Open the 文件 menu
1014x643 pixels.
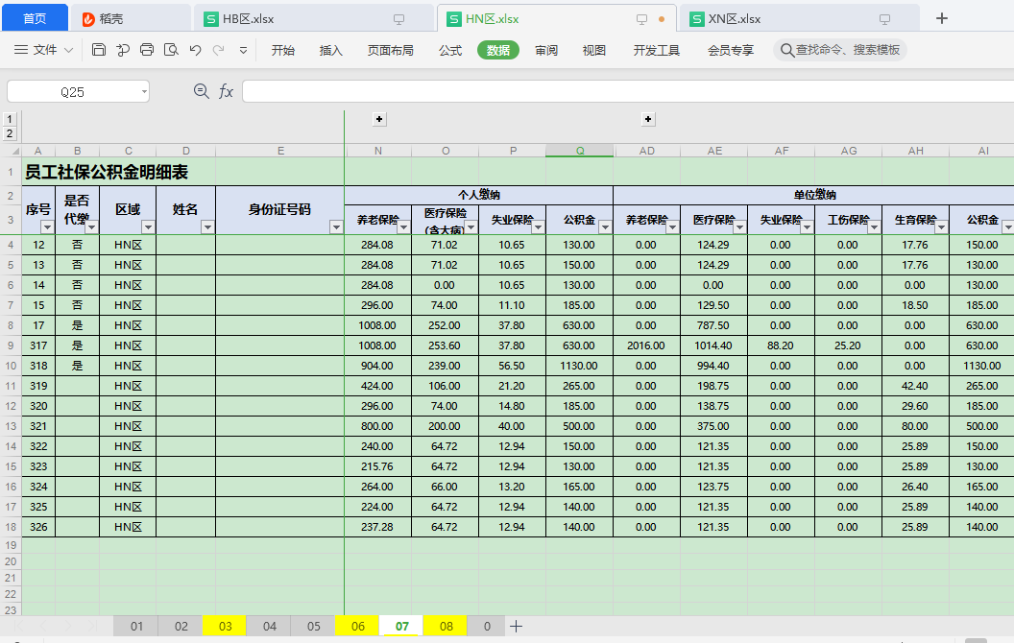(44, 50)
